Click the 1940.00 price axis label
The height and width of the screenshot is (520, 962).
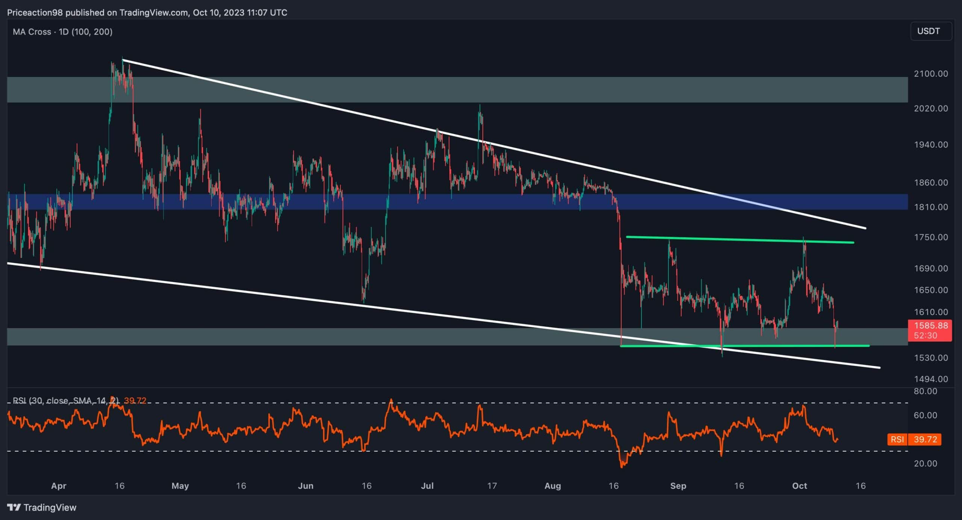point(931,145)
